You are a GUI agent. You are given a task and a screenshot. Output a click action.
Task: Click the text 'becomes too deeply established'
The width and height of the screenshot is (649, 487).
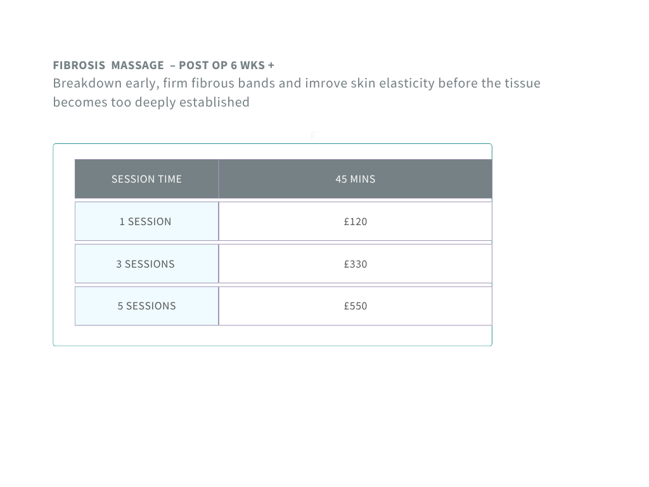coord(151,102)
